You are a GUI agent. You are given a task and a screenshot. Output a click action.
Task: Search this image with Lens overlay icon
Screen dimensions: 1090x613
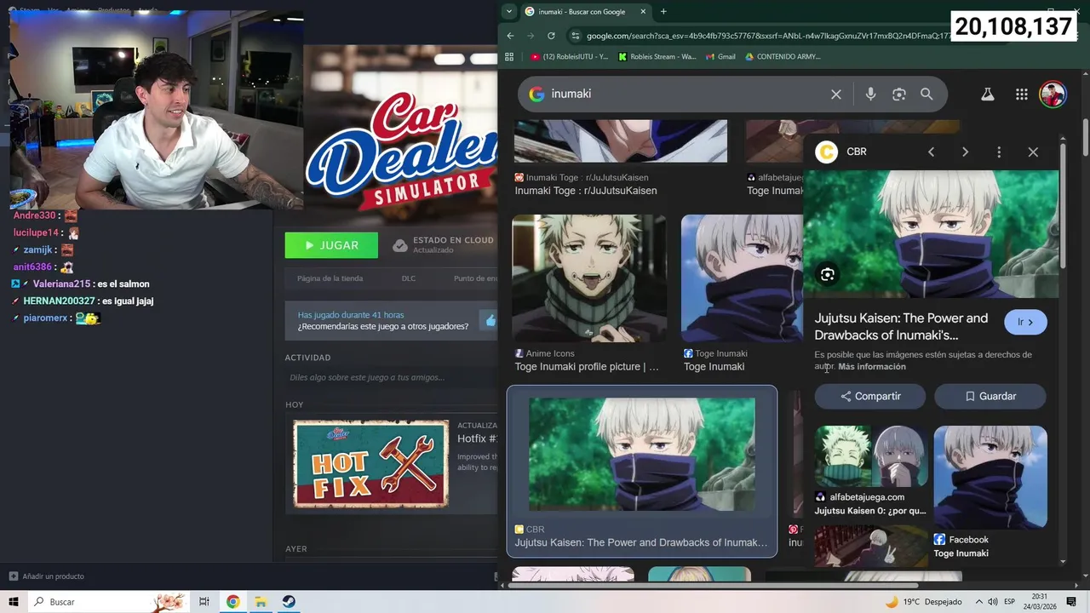(827, 274)
